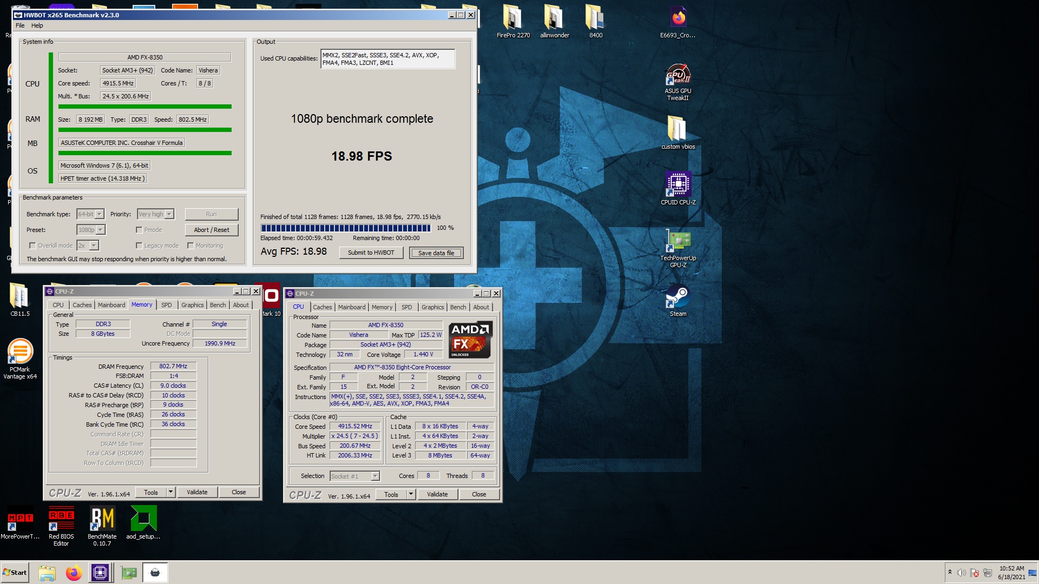
Task: Click Core Speed value 4915.52 MHz
Action: pyautogui.click(x=355, y=426)
